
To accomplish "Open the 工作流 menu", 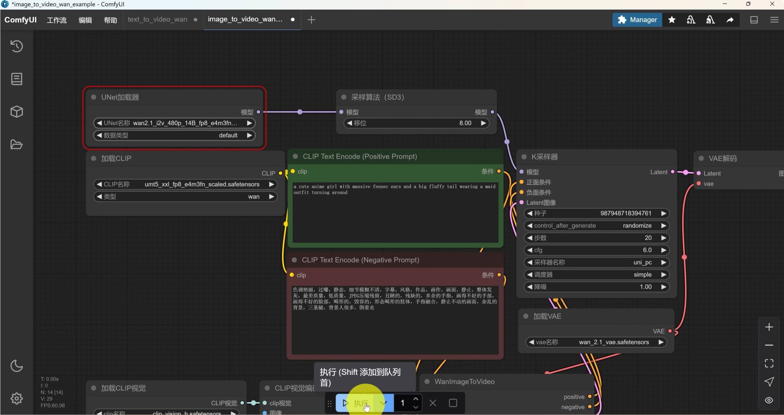I will point(57,20).
